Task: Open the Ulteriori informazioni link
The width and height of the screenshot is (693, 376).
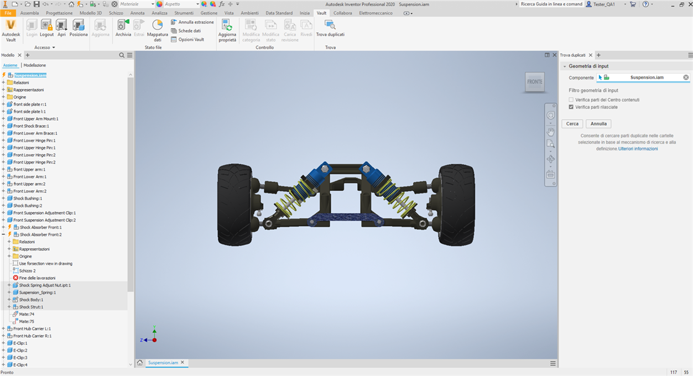Action: [638, 149]
